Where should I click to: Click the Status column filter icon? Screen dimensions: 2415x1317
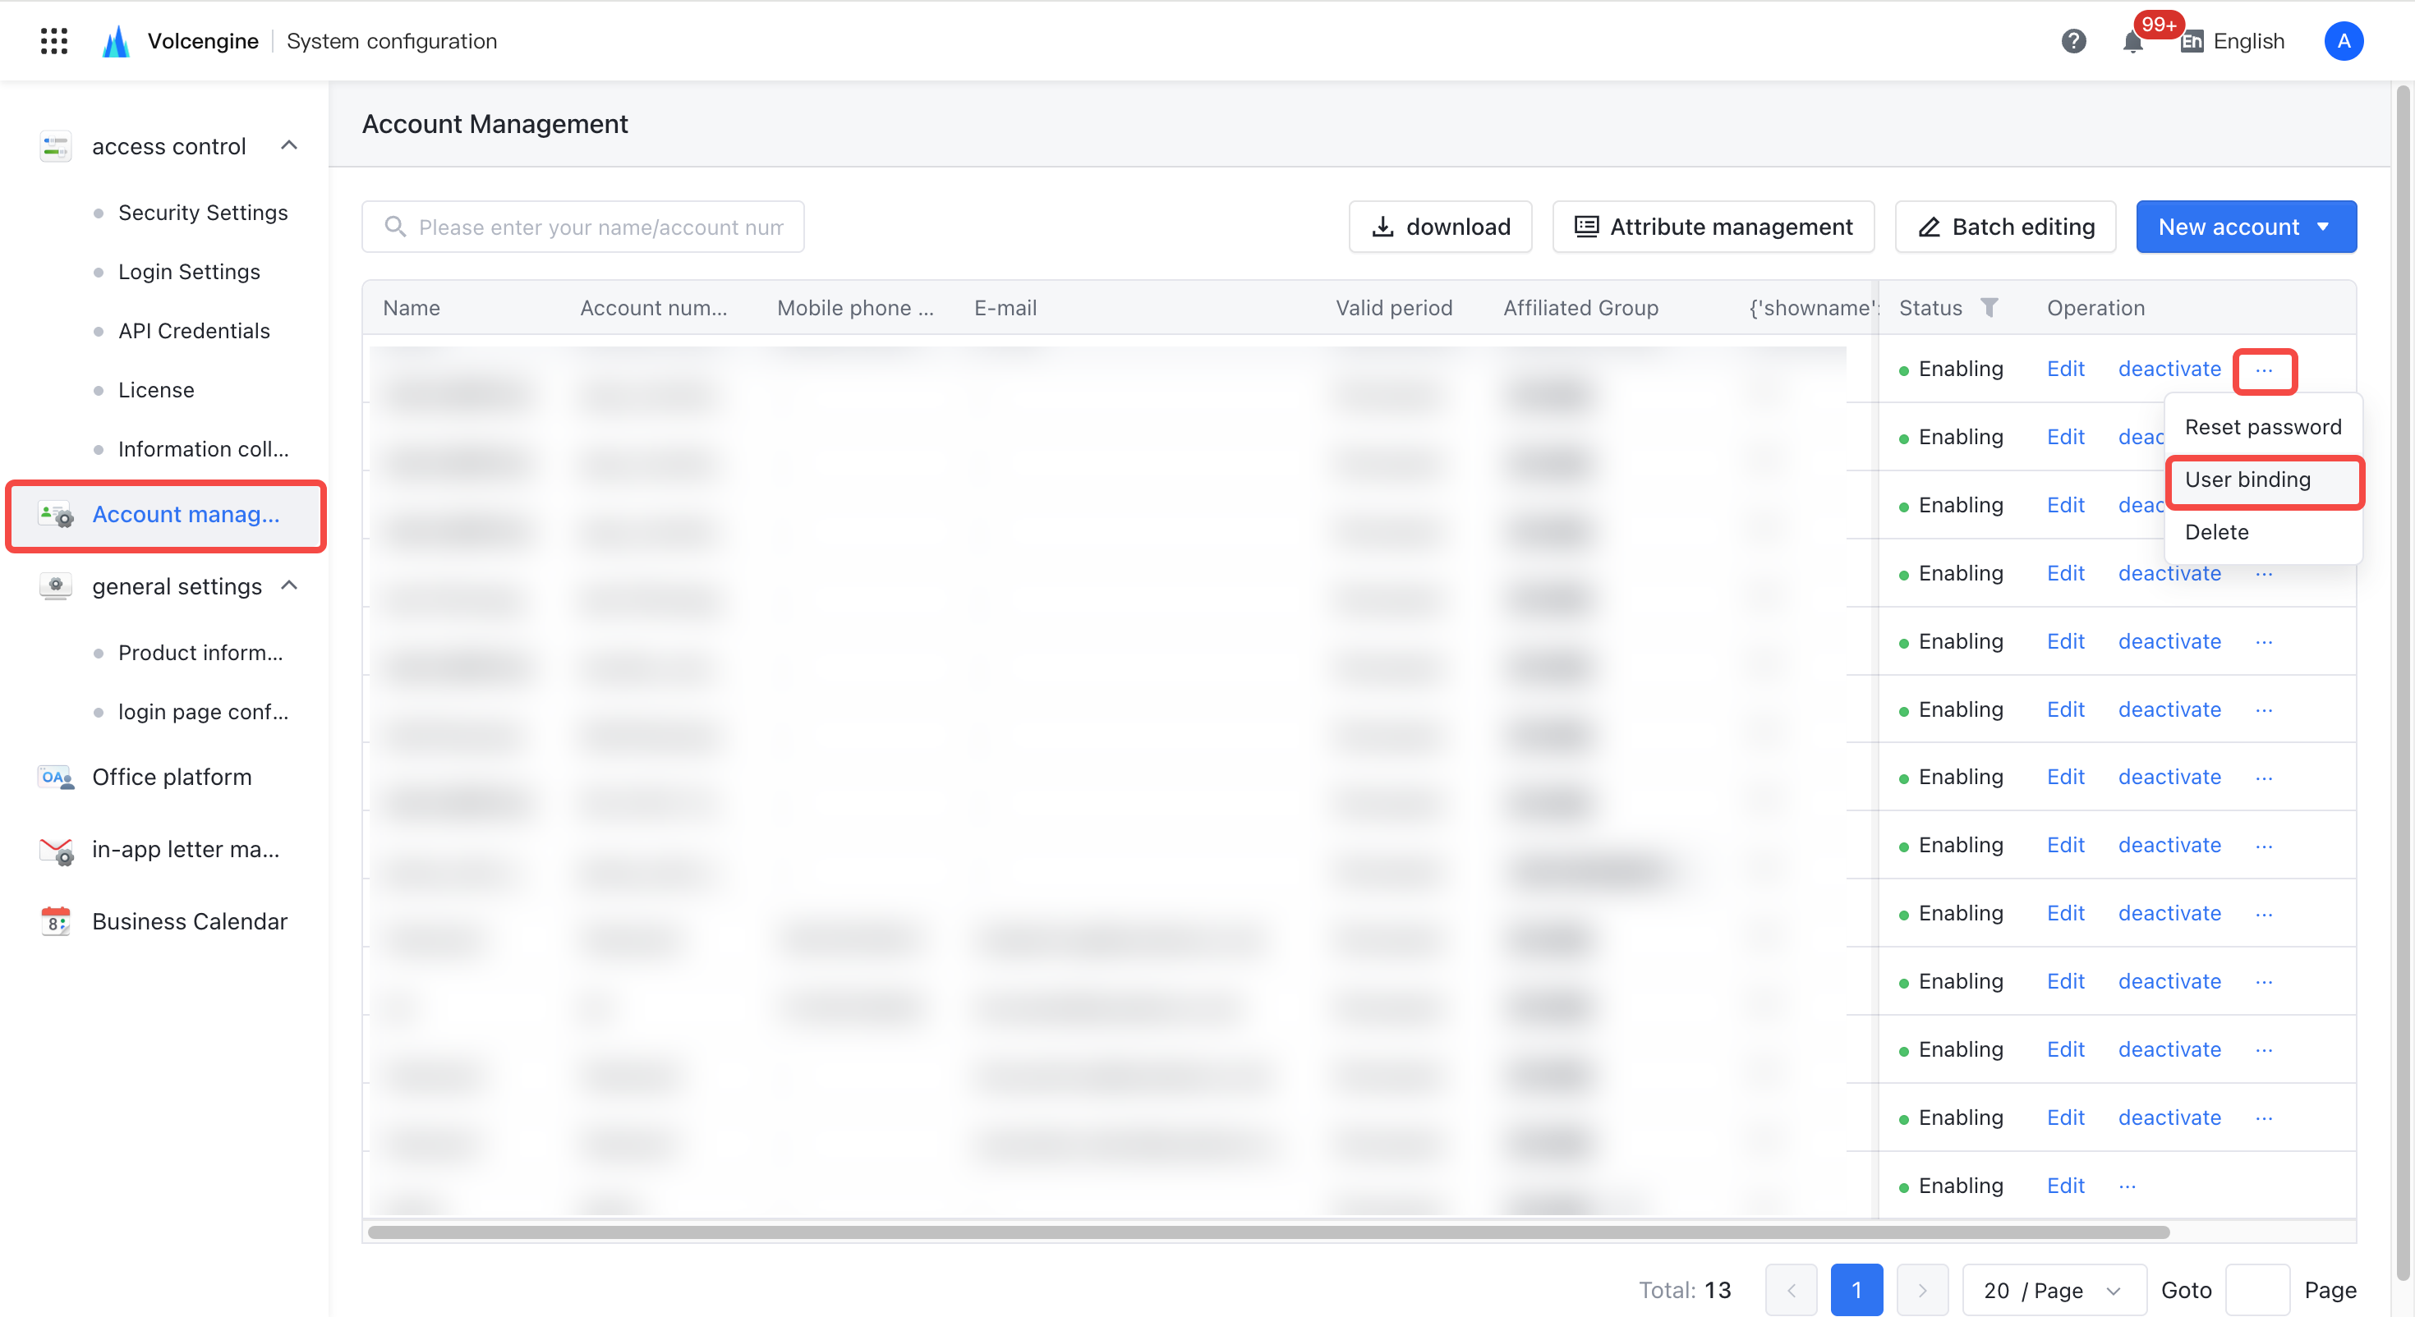point(1989,307)
